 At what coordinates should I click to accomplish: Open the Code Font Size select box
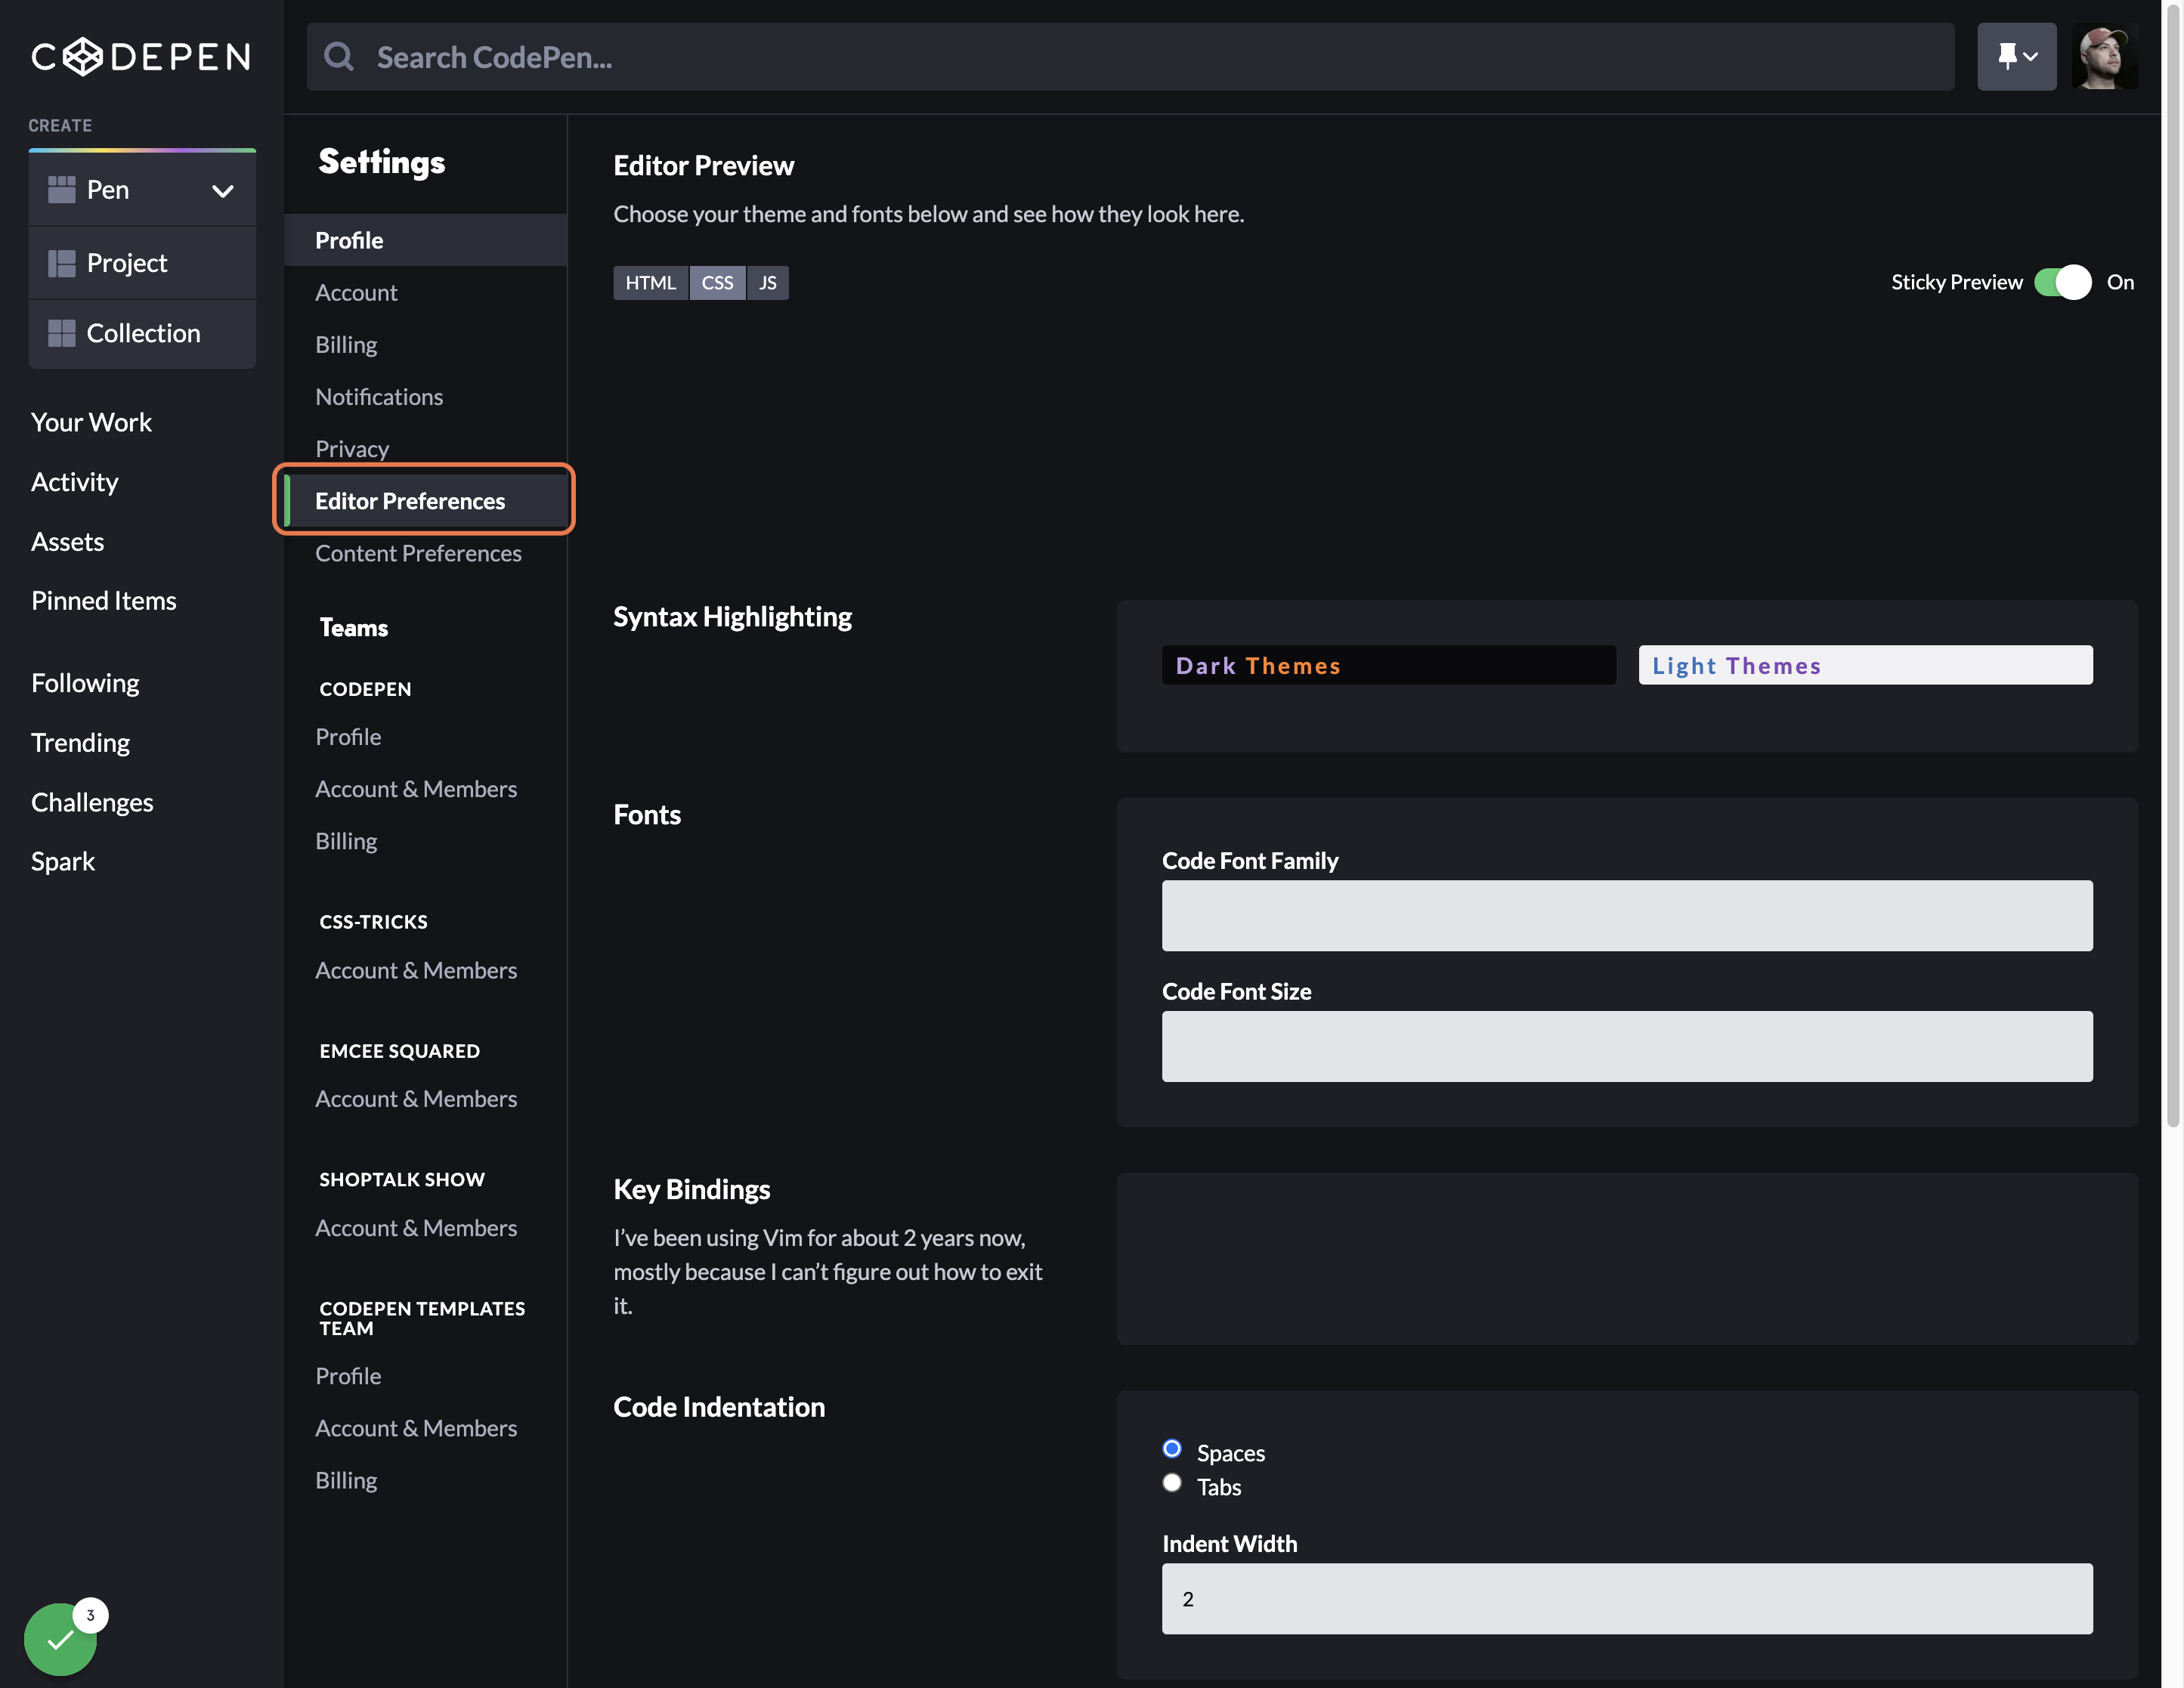(x=1627, y=1046)
